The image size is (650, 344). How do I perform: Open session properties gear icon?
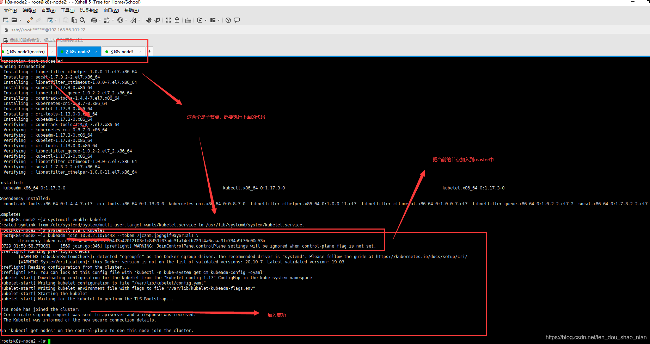[50, 20]
